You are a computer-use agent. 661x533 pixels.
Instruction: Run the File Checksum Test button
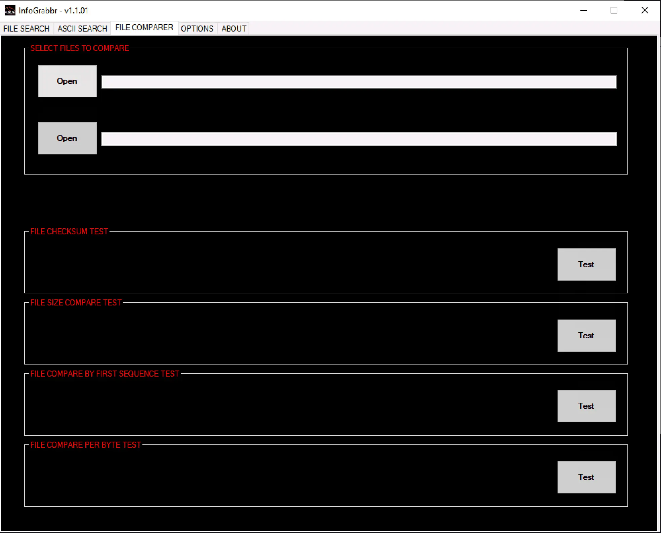(586, 264)
